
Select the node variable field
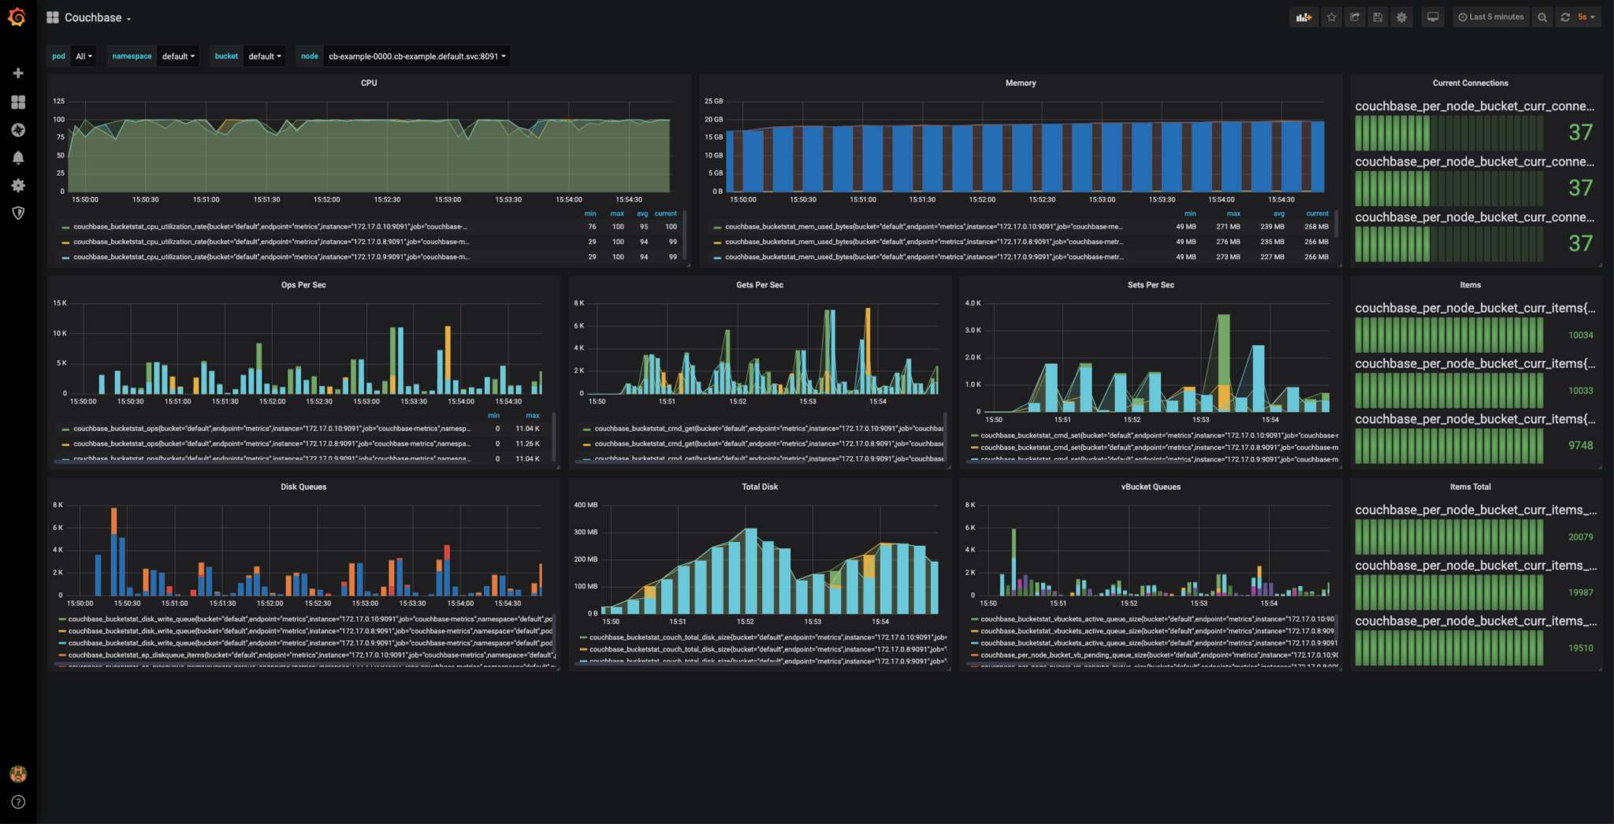pos(417,56)
